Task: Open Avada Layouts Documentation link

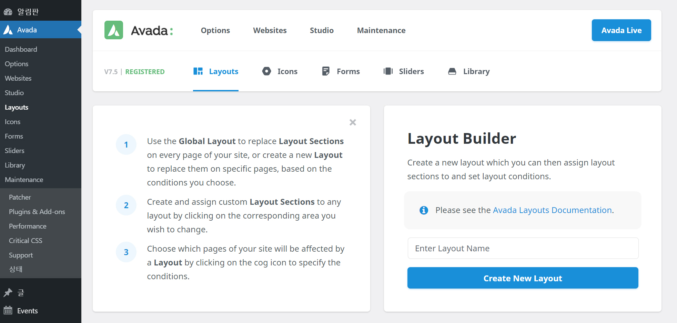Action: [552, 210]
